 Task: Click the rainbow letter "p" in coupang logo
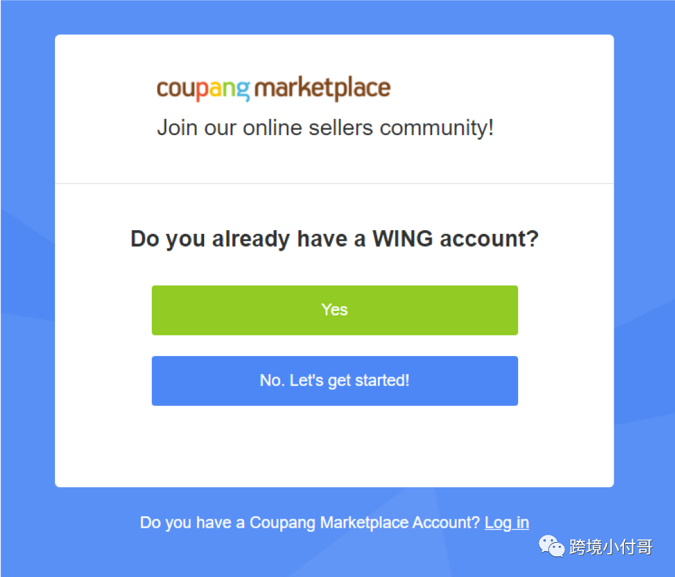pyautogui.click(x=203, y=91)
